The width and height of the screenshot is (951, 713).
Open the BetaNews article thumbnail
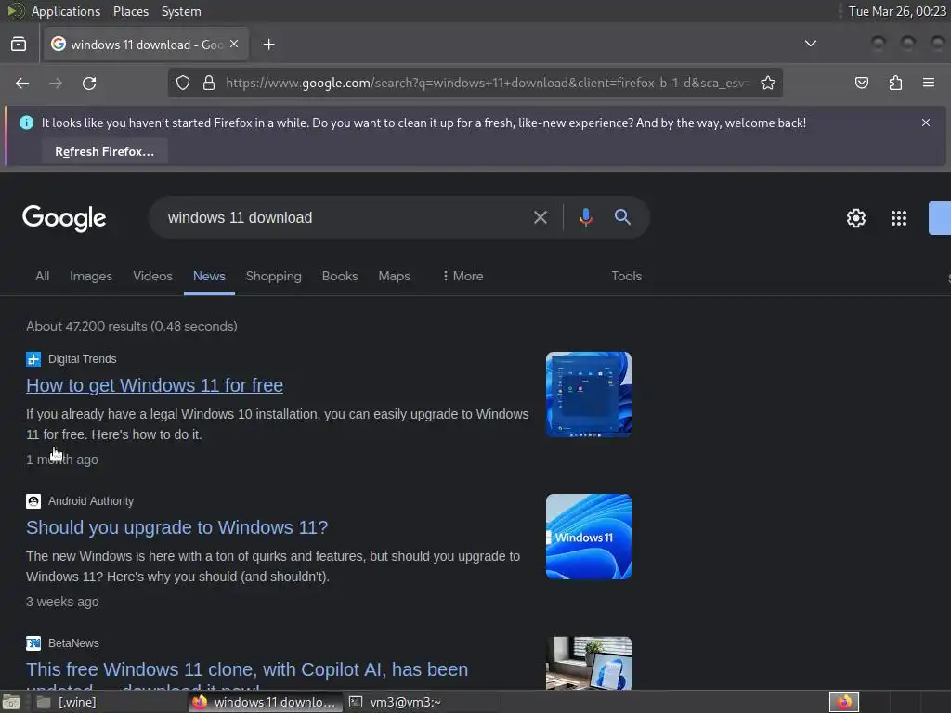click(x=588, y=663)
